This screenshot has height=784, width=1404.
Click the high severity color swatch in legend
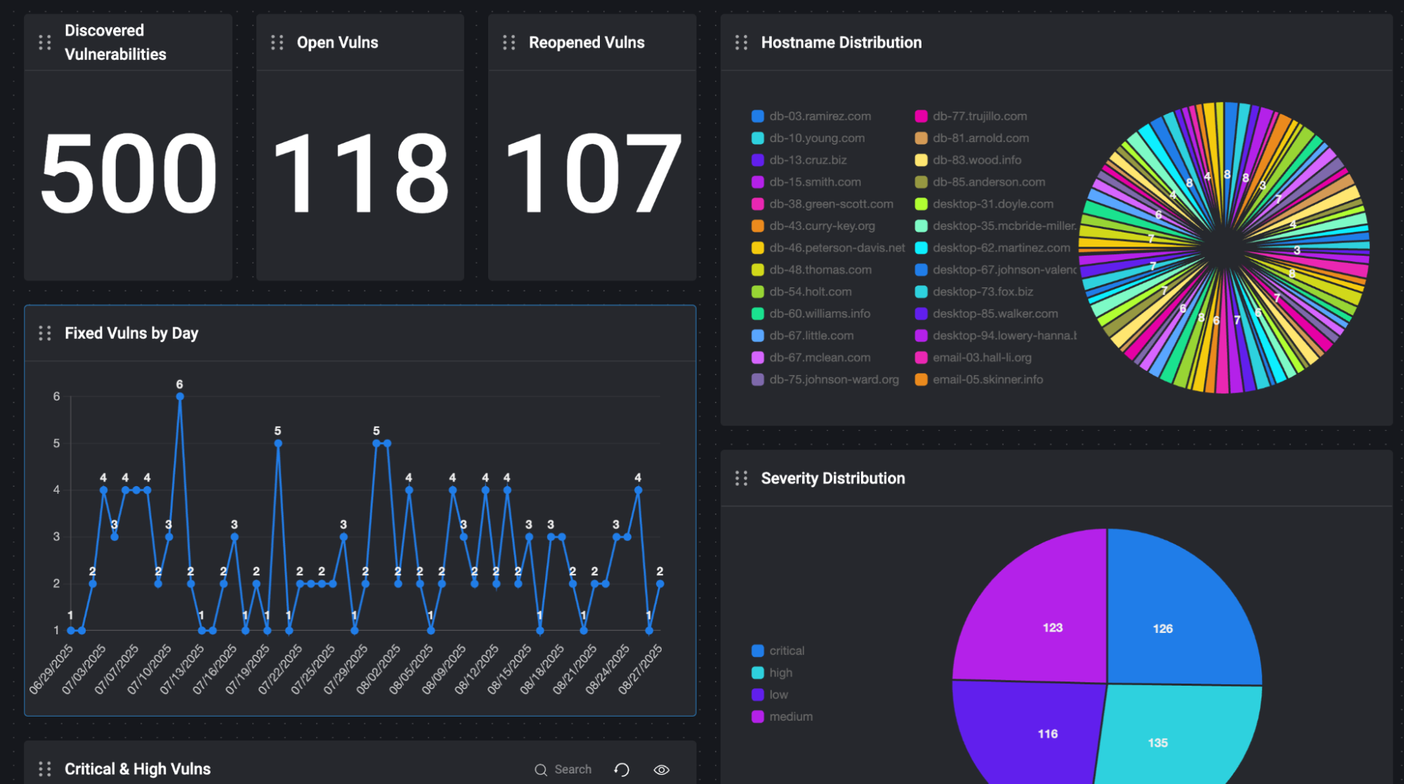tap(758, 673)
